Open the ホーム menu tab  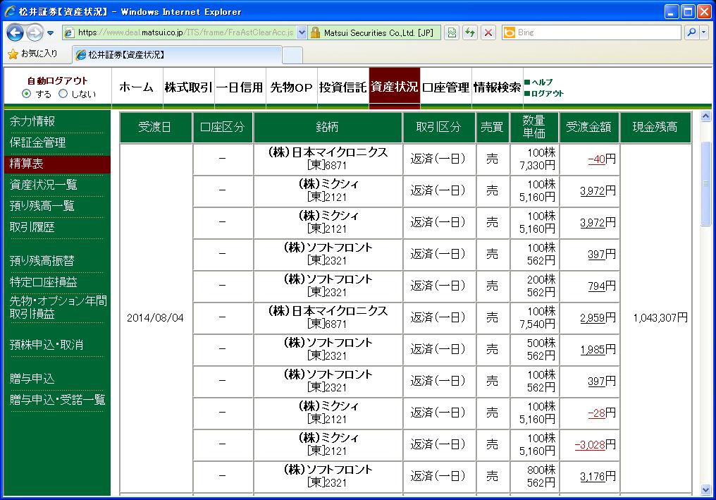pyautogui.click(x=137, y=87)
